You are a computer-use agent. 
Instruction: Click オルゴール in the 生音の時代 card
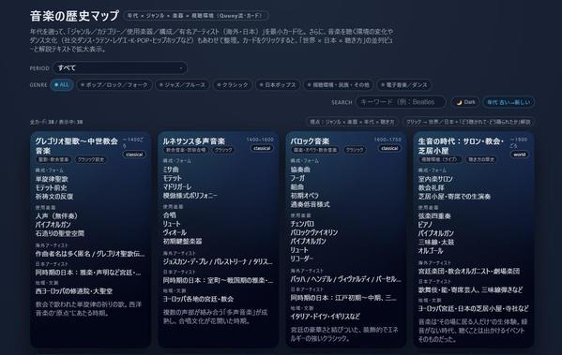pyautogui.click(x=431, y=251)
